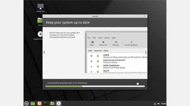Select the adobe-flashplugin package name
The image size is (190, 106).
click(111, 65)
